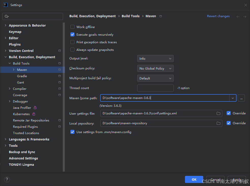Open Backup and Sync settings

(x=22, y=152)
